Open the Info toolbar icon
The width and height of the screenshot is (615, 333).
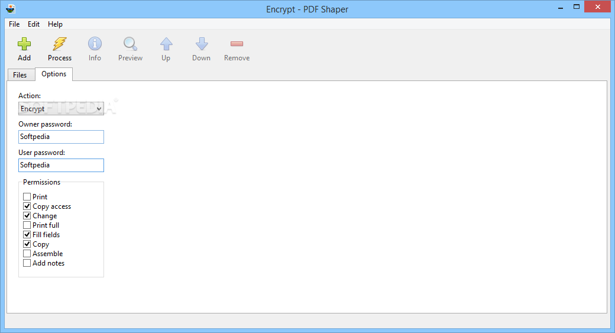point(95,44)
